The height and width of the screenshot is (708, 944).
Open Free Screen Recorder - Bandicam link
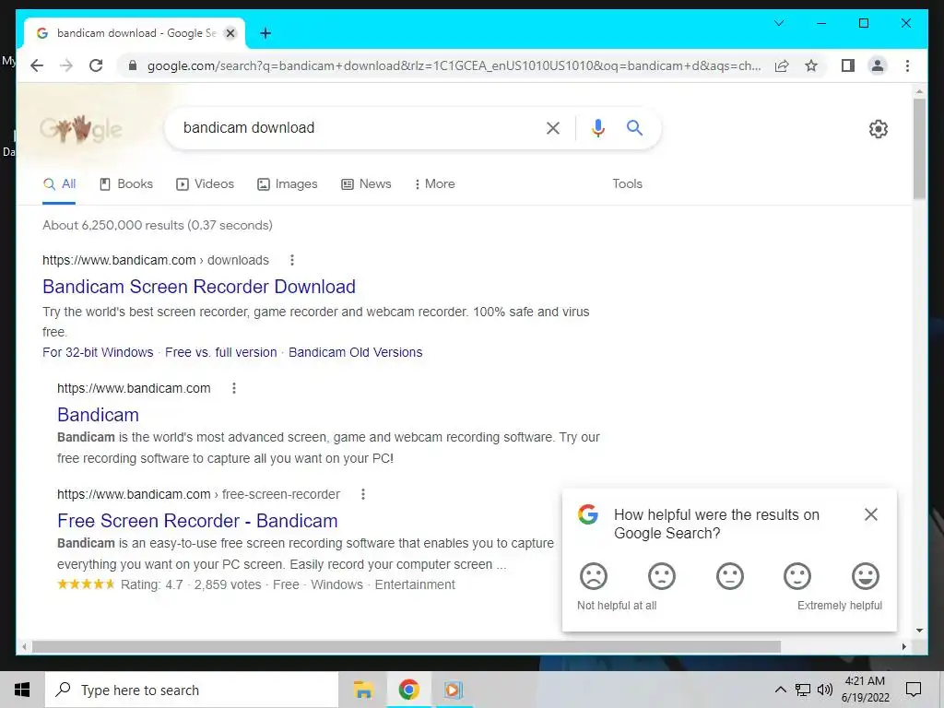pyautogui.click(x=197, y=521)
